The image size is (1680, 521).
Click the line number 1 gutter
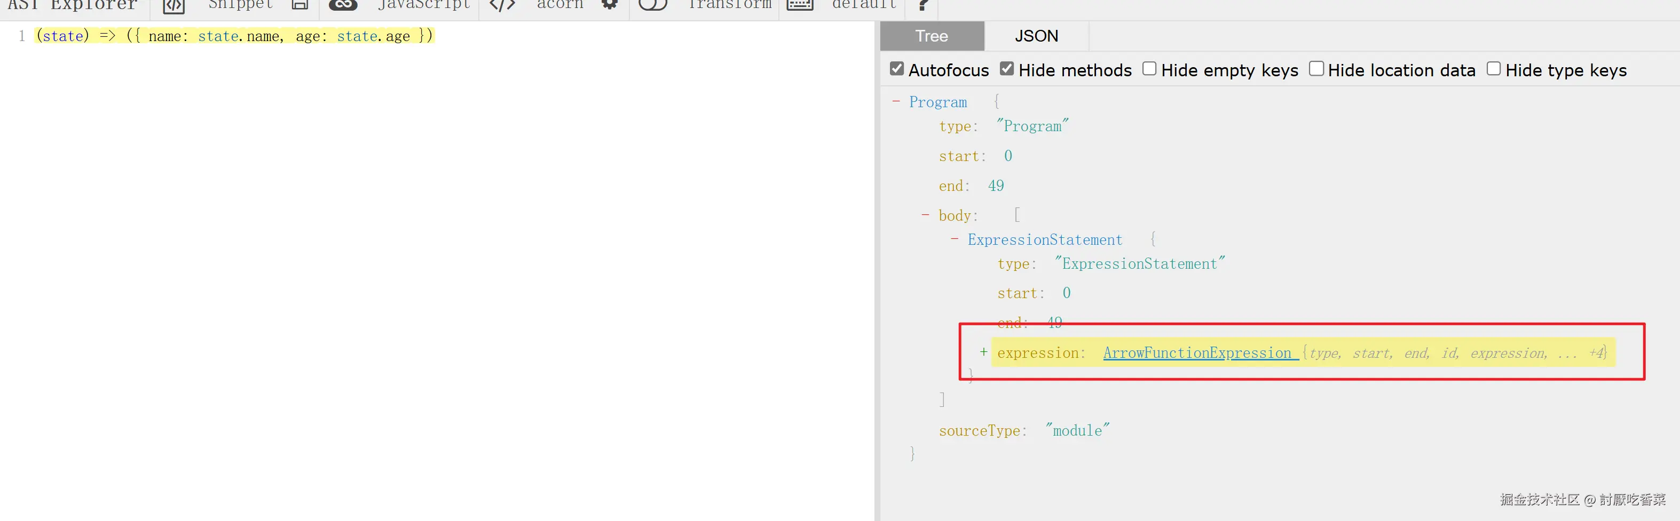[x=21, y=36]
